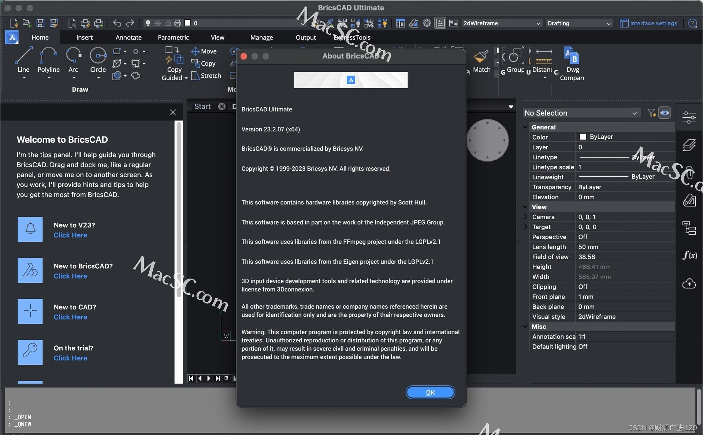Screen dimensions: 703x435
Task: Select the Line drawing tool
Action: pos(23,60)
